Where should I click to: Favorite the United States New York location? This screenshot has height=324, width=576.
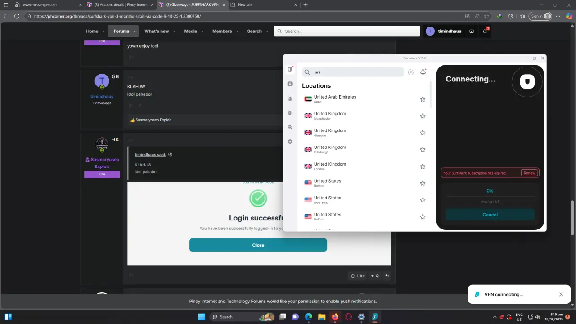point(423,200)
